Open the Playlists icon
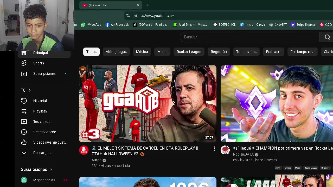This screenshot has width=333, height=187. pos(24,111)
